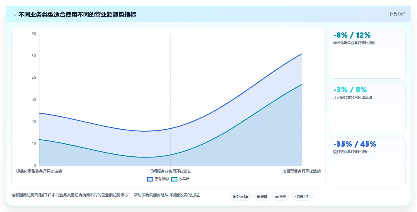Open the -3% / 8% data card
The width and height of the screenshot is (417, 212).
click(367, 107)
